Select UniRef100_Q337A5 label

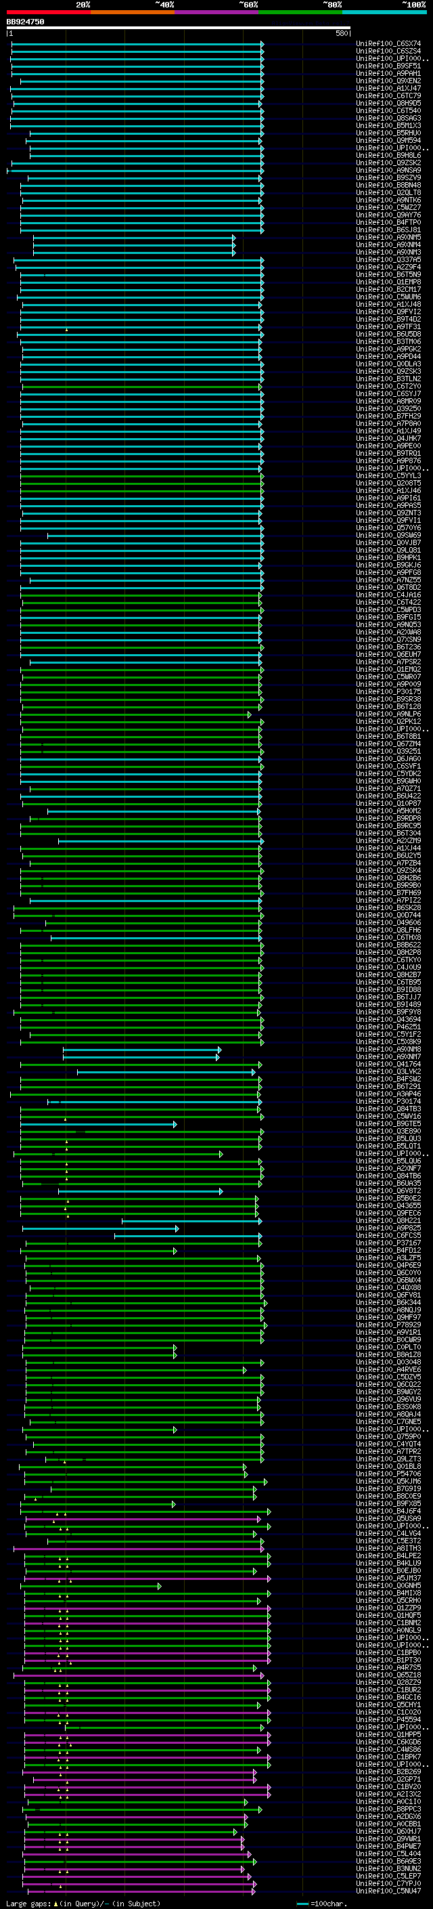coord(388,259)
